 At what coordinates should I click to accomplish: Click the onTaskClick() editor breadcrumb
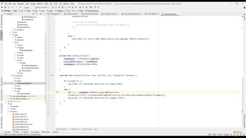point(75,129)
